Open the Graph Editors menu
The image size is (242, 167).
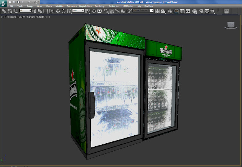(85, 6)
